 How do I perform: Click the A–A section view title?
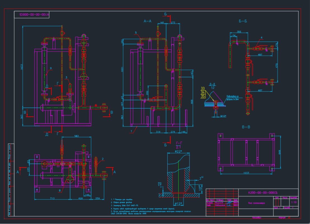point(147,21)
